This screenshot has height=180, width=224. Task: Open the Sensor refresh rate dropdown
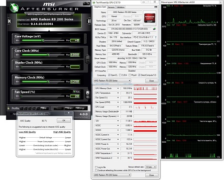[151, 167]
